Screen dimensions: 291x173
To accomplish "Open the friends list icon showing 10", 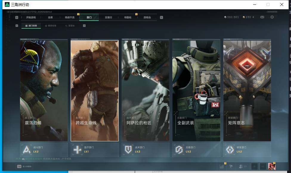I will tap(243, 166).
